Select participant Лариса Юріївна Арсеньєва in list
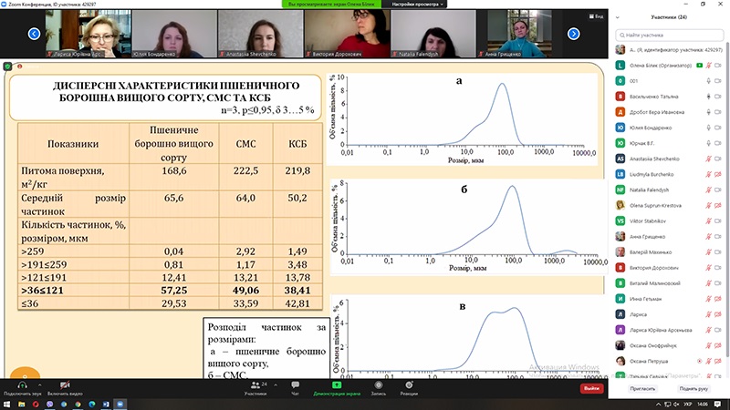 670,330
